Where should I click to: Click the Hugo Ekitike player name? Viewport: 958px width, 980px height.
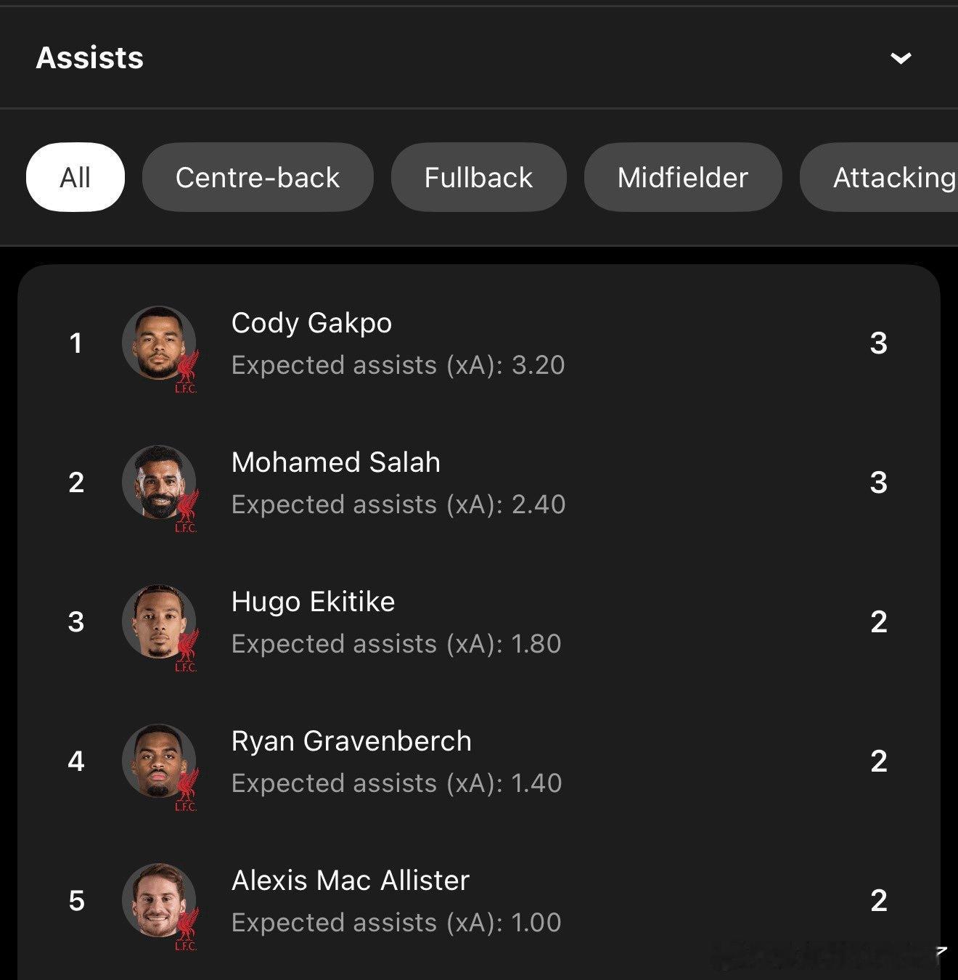314,603
